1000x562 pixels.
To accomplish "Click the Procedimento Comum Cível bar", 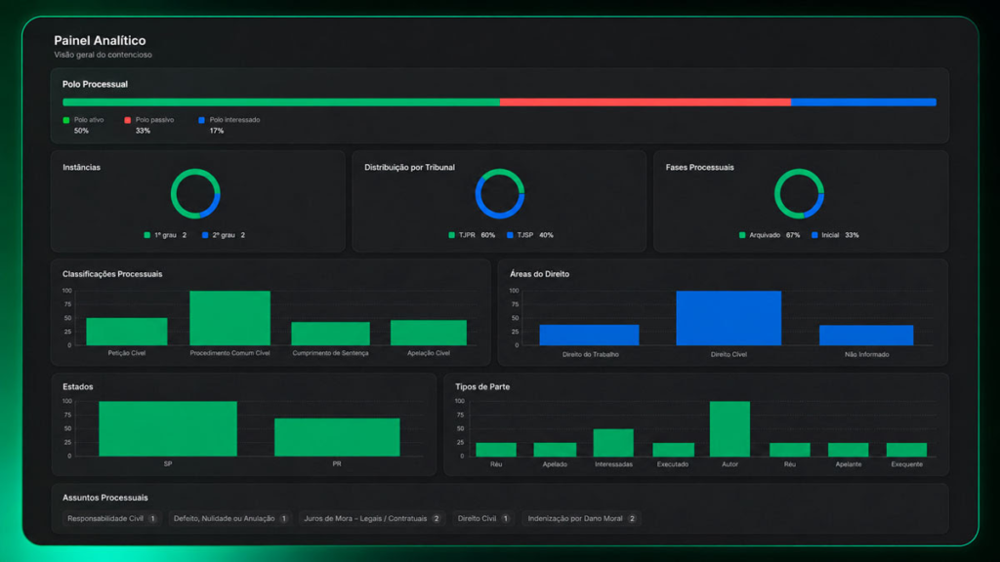I will 229,318.
